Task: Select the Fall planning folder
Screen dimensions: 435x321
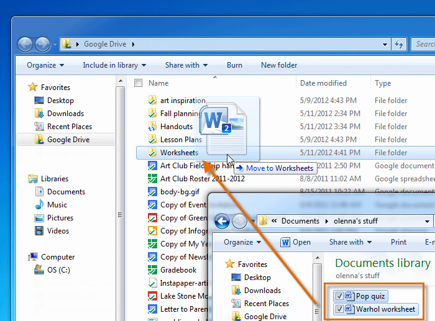Action: coord(181,114)
